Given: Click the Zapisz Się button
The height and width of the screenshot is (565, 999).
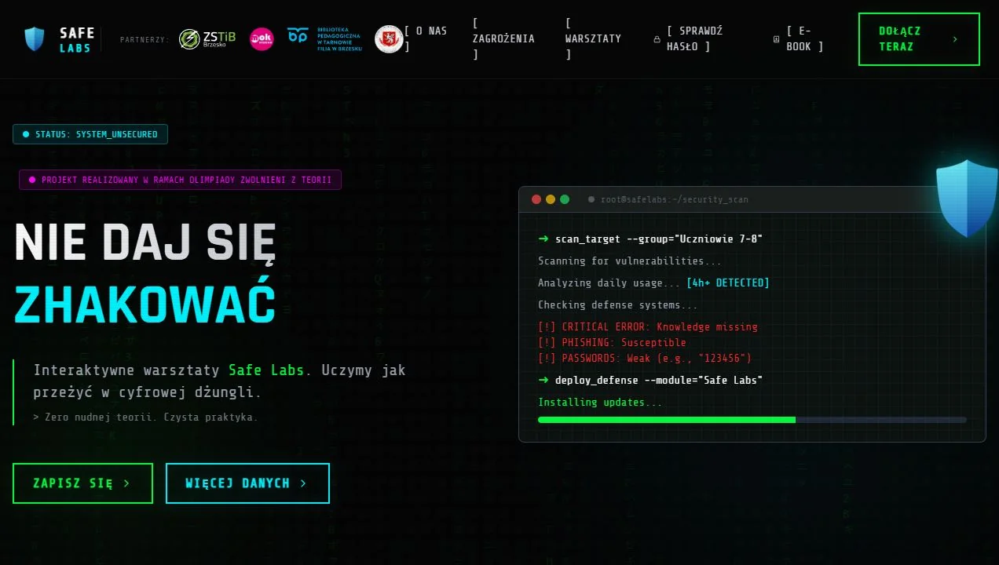Looking at the screenshot, I should pos(82,483).
